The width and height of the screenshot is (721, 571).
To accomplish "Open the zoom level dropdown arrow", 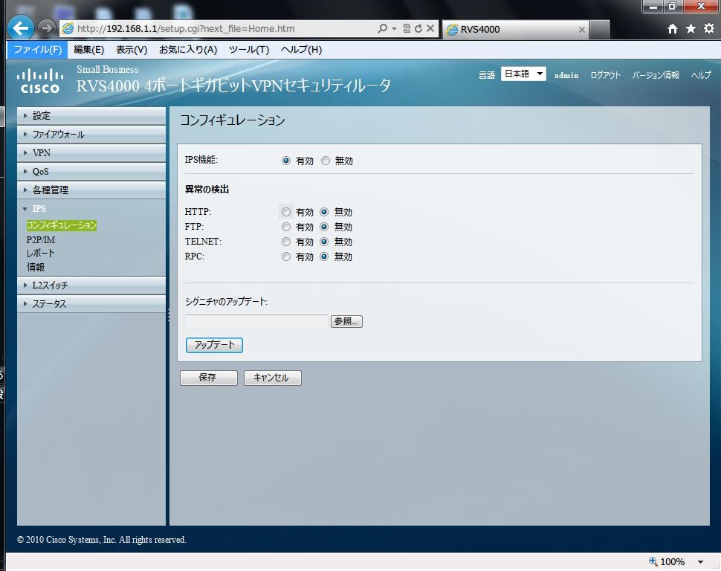I will pos(700,562).
